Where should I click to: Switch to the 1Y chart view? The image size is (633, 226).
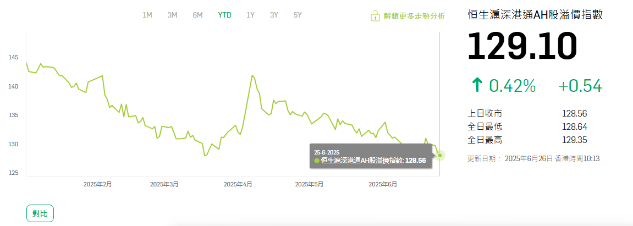250,15
